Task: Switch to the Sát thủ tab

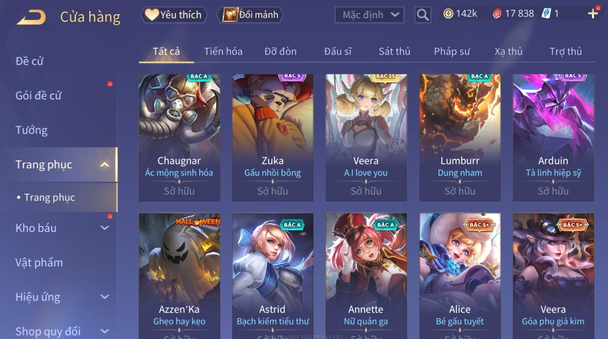Action: click(394, 52)
